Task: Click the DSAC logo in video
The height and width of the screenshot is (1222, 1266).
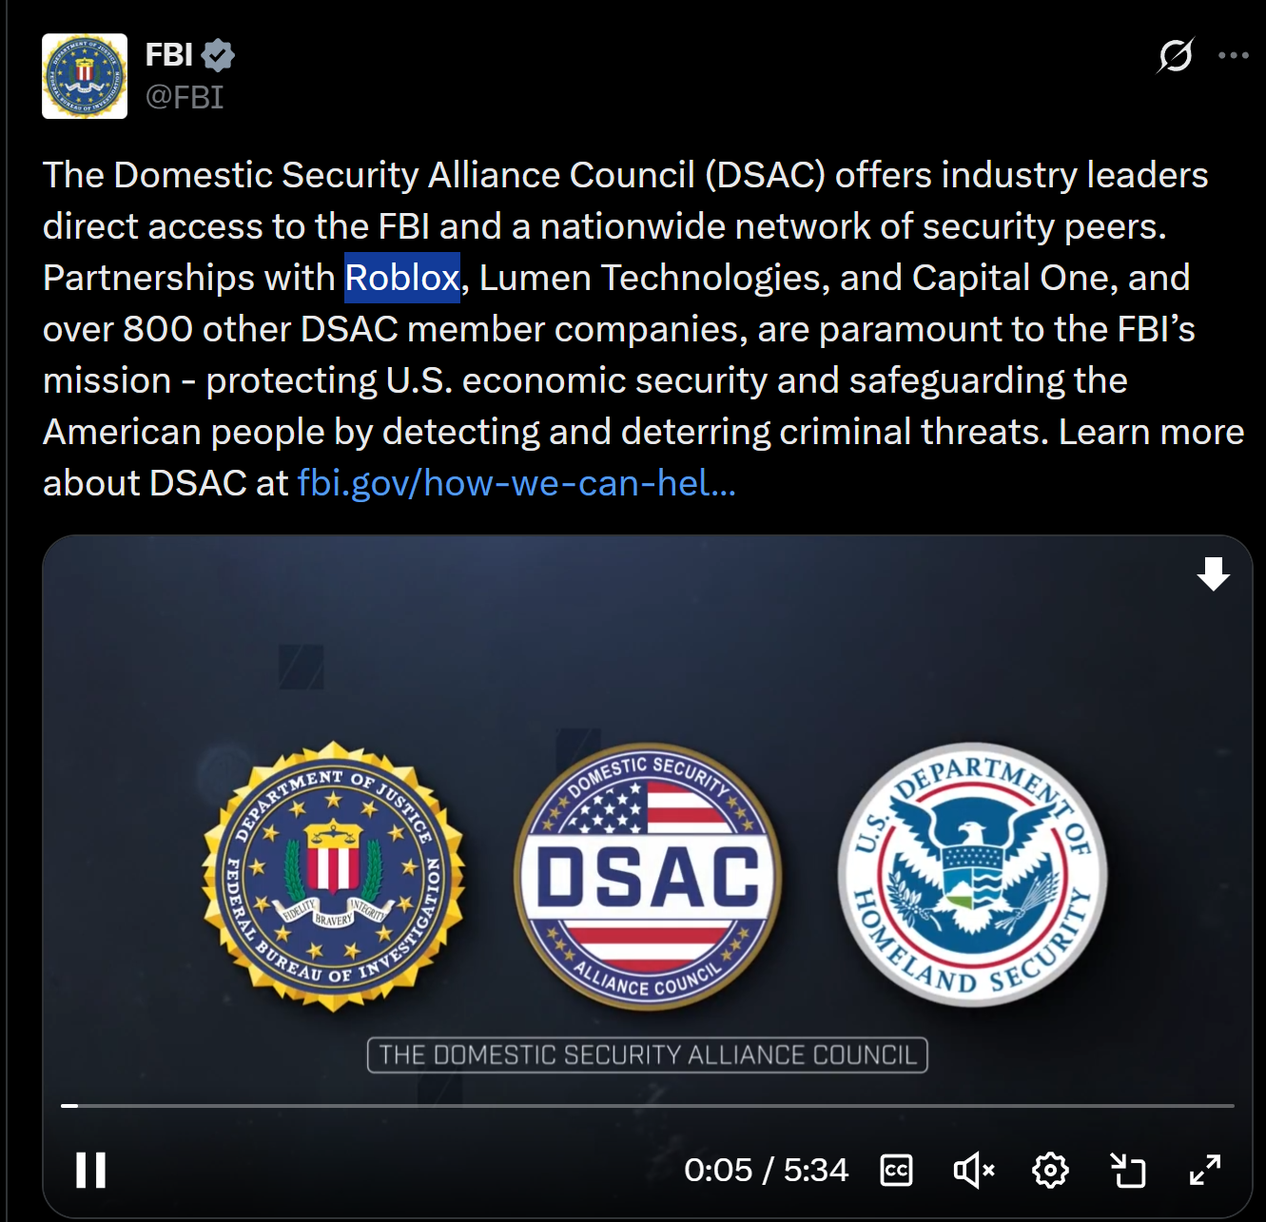Action: tap(648, 876)
